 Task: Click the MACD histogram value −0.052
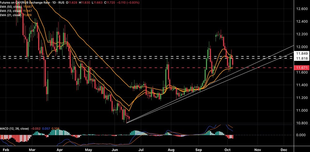coord(36,129)
